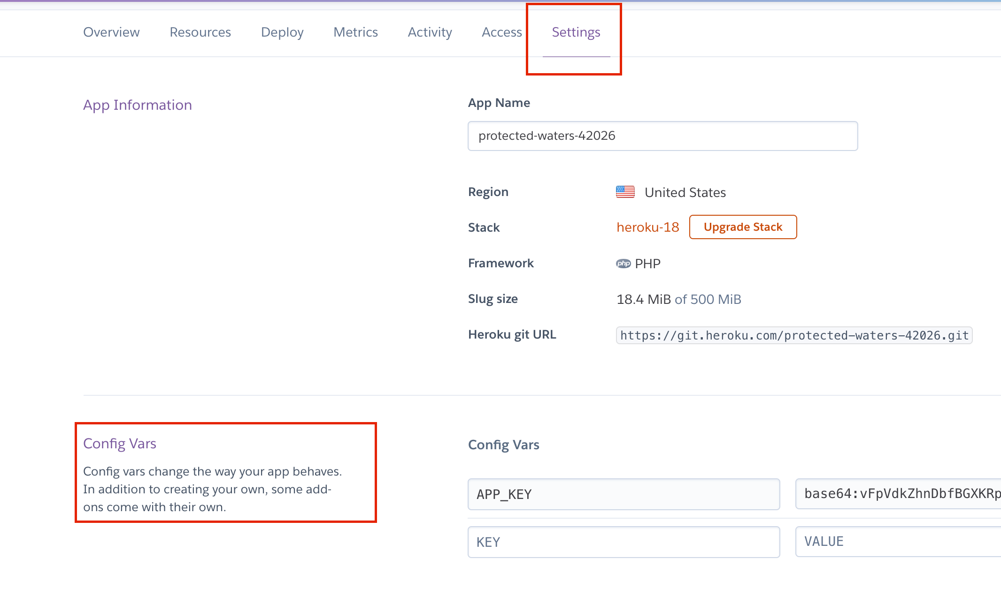The image size is (1001, 589).
Task: Open the Overview tab
Action: tap(111, 32)
